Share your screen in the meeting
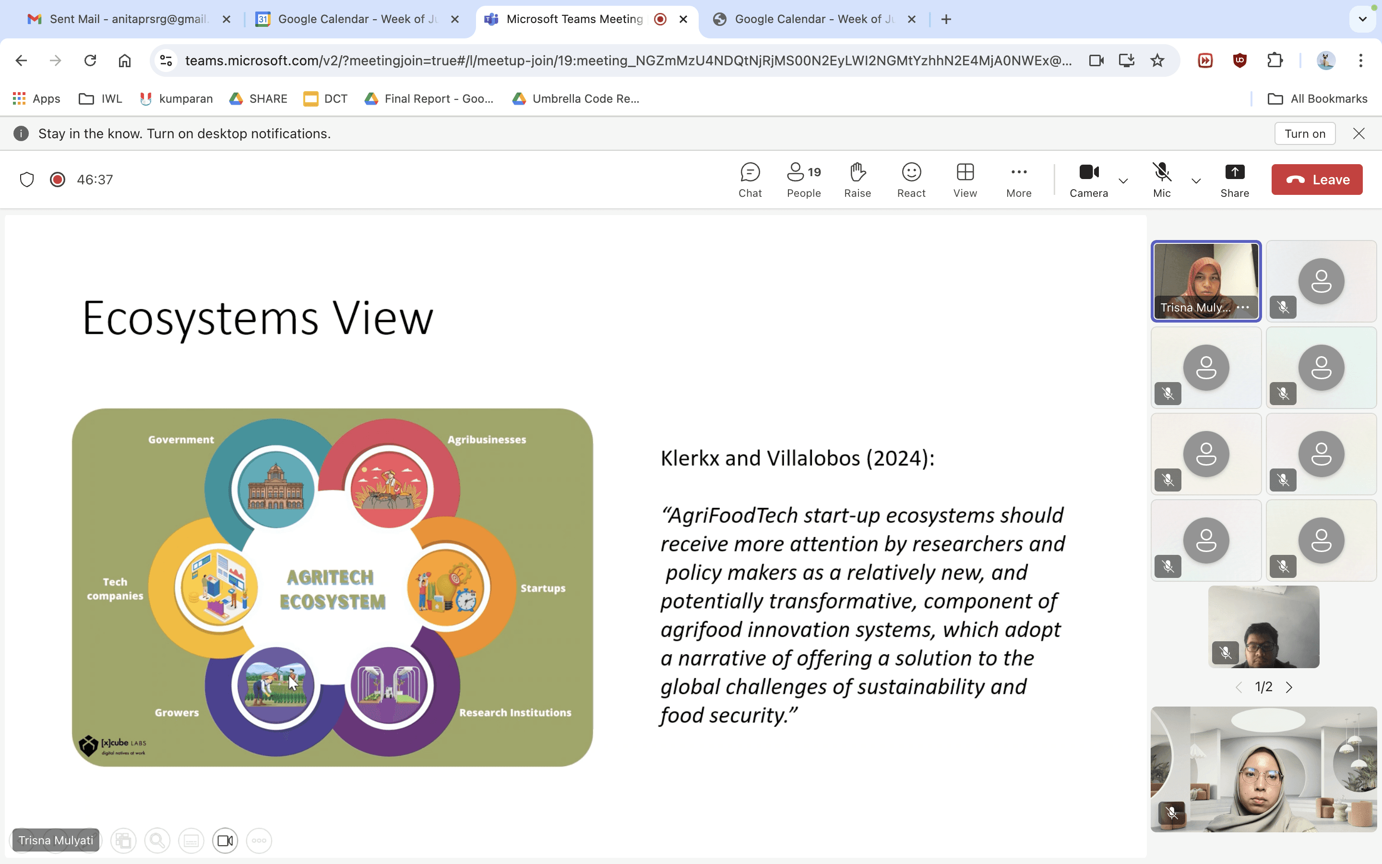Screen dimensions: 1382x864 point(1235,180)
